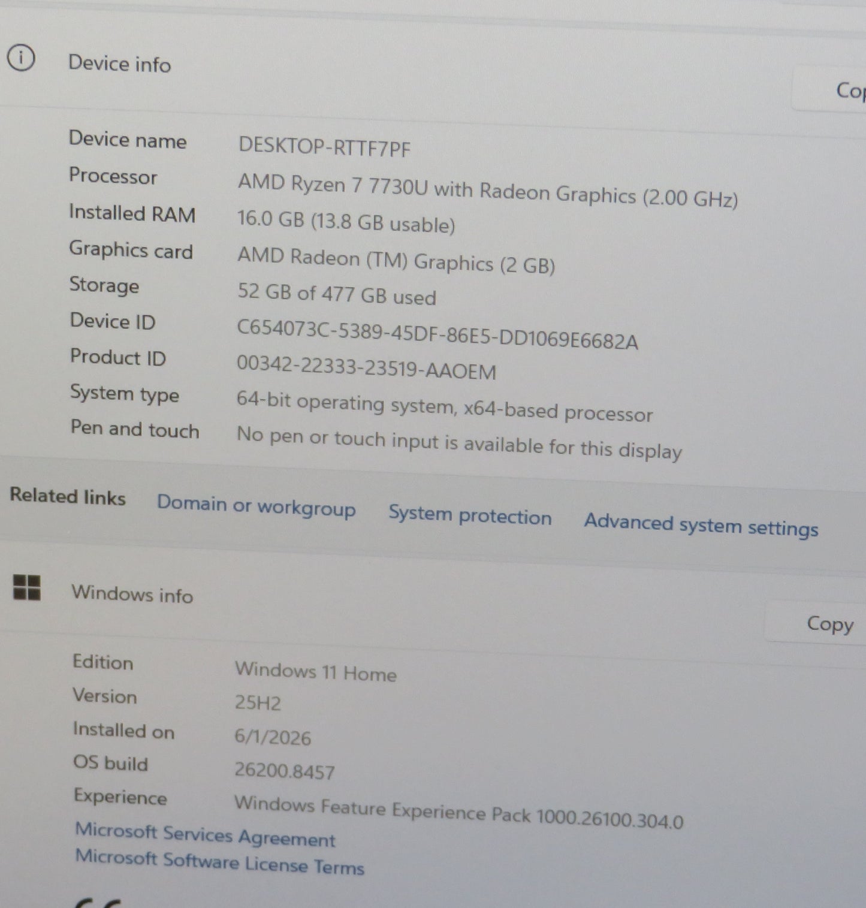Click the OS build label

[110, 763]
